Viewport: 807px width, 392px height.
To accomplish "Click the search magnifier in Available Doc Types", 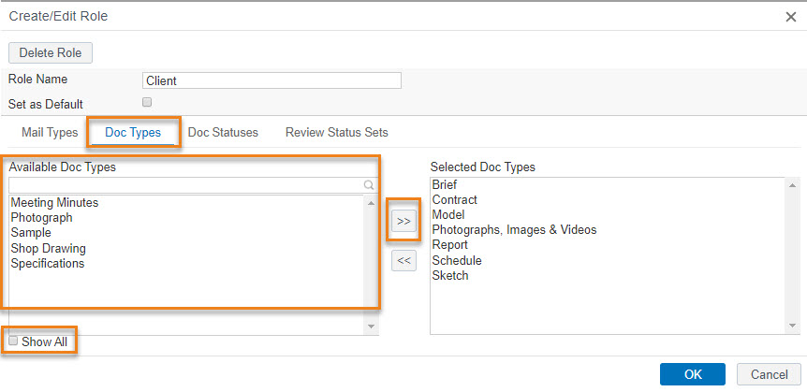I will pos(369,185).
